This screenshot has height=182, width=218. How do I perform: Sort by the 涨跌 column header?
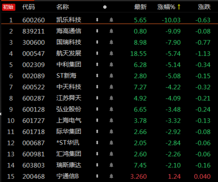point(204,7)
